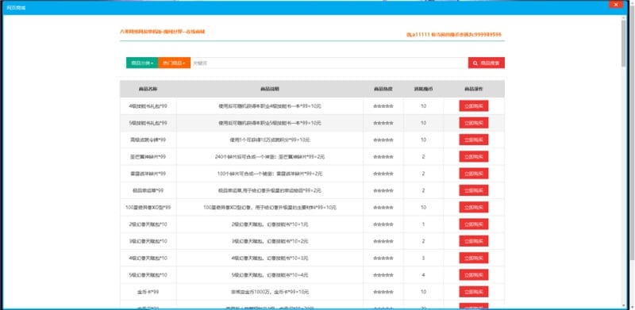Click the 商品热度 column header

(383, 89)
